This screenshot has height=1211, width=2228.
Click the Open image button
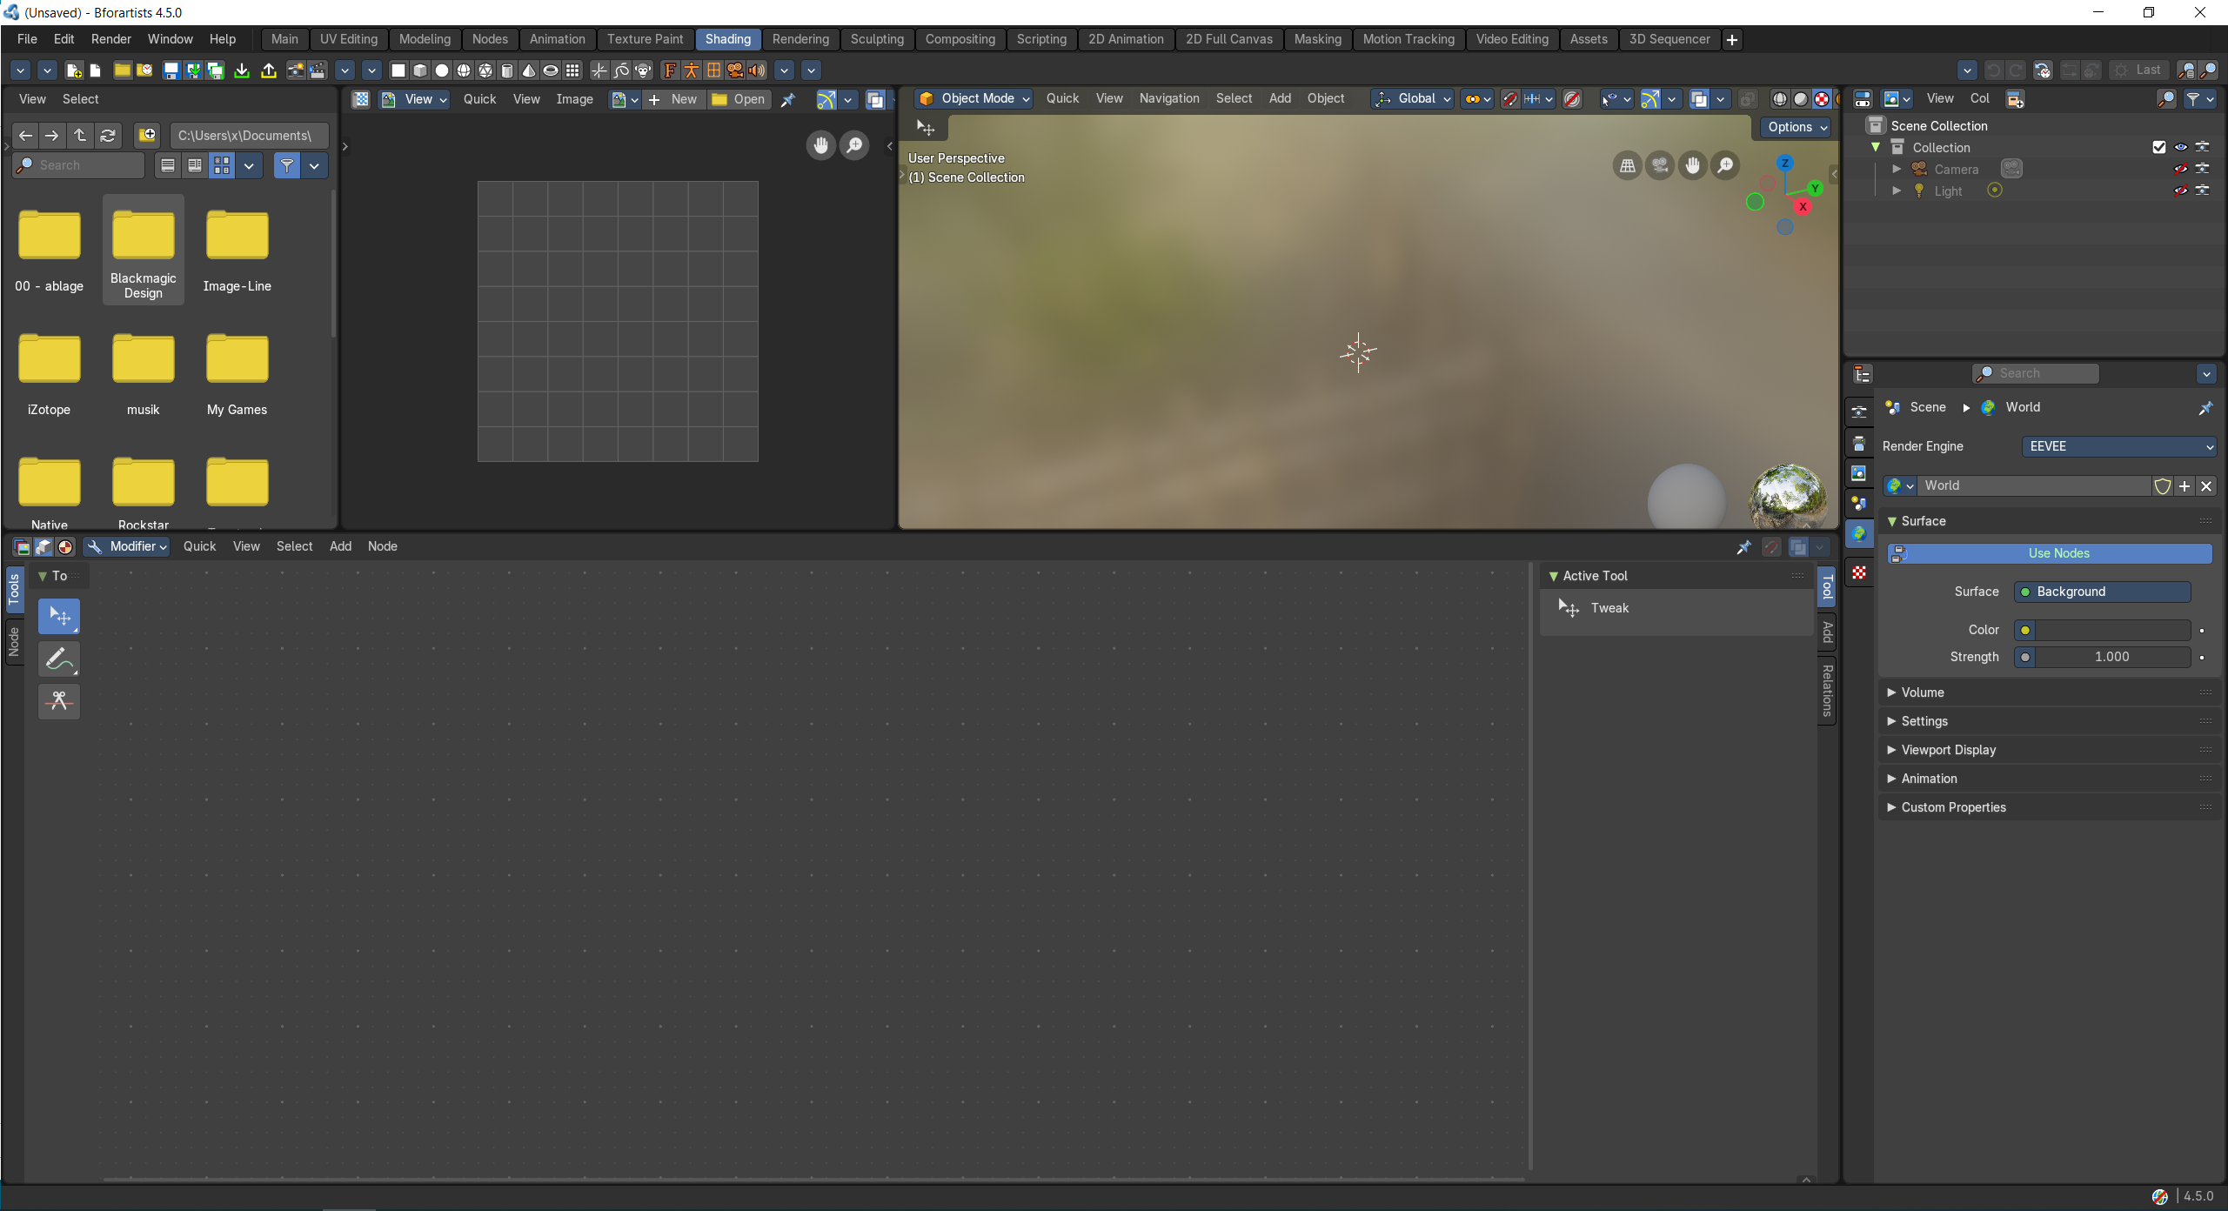tap(739, 99)
